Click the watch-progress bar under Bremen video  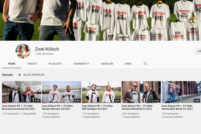pos(62,103)
